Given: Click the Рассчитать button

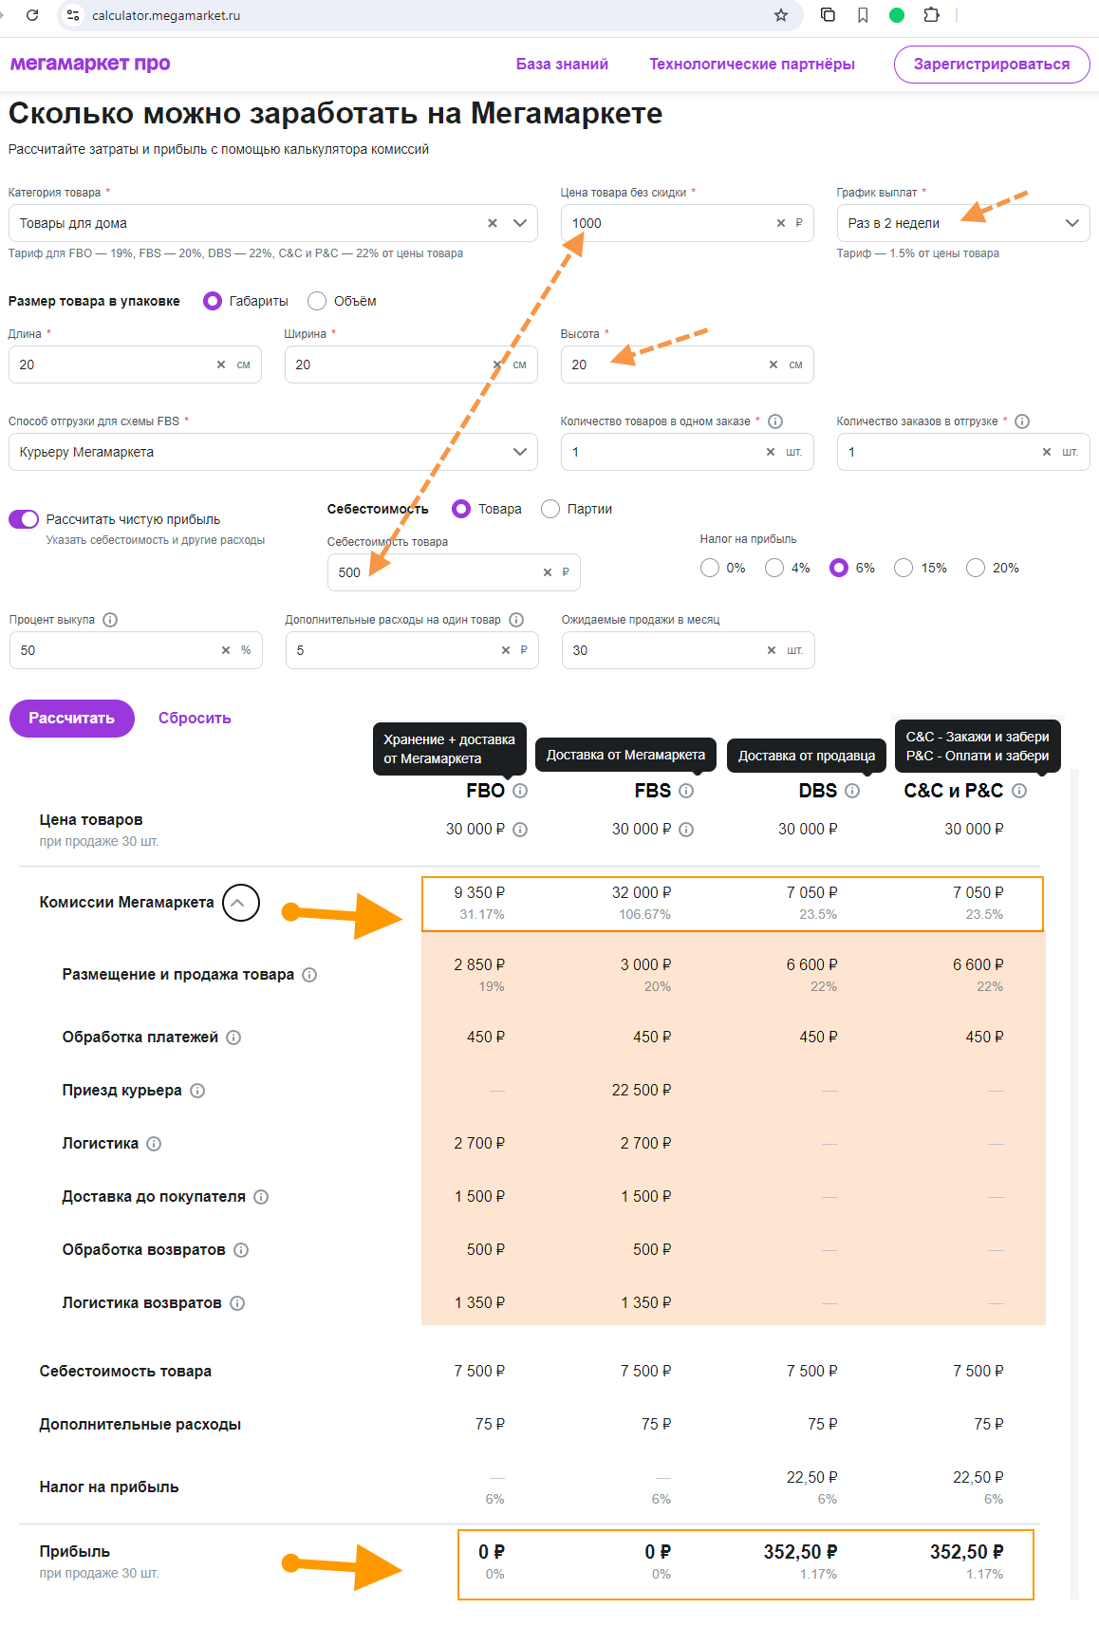Looking at the screenshot, I should pyautogui.click(x=72, y=719).
